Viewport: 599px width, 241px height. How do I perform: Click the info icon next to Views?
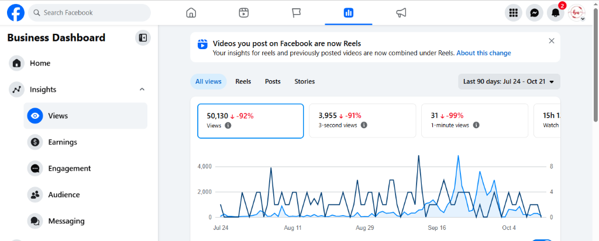[x=228, y=125]
